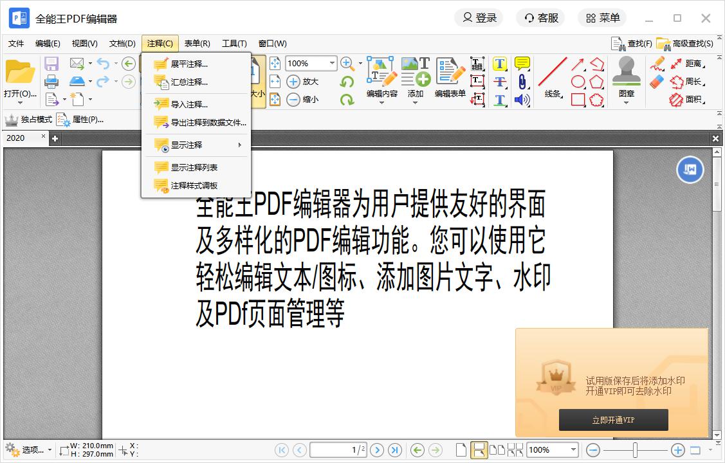Select the line (线条) drawing tool

(553, 74)
